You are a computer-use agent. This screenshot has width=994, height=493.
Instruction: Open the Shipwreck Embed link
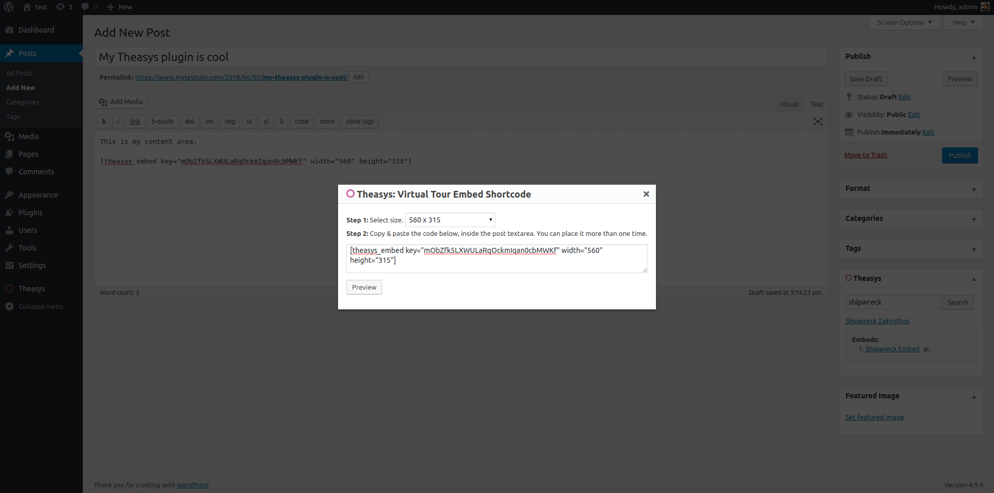point(892,349)
